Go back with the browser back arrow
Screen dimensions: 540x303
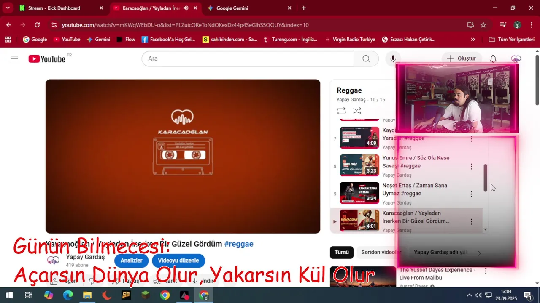click(9, 25)
